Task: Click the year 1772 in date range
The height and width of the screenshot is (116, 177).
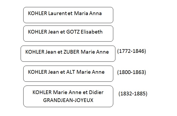Action: tap(125, 51)
